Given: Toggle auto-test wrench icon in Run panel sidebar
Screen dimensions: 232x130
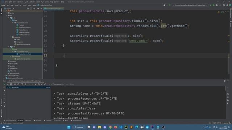Looking at the screenshot, I should click(x=4, y=91).
